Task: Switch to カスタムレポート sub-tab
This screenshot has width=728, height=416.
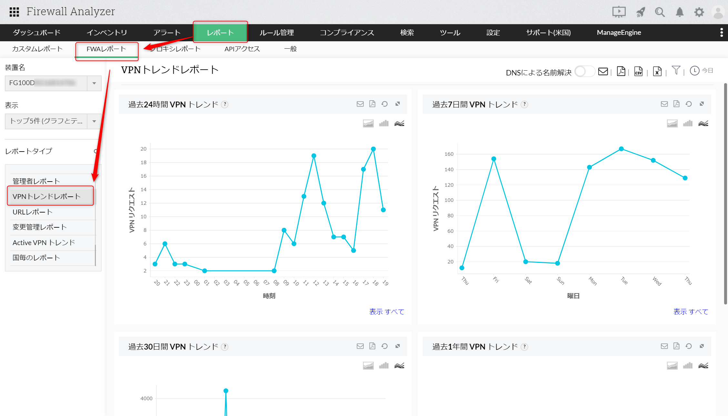Action: tap(37, 49)
